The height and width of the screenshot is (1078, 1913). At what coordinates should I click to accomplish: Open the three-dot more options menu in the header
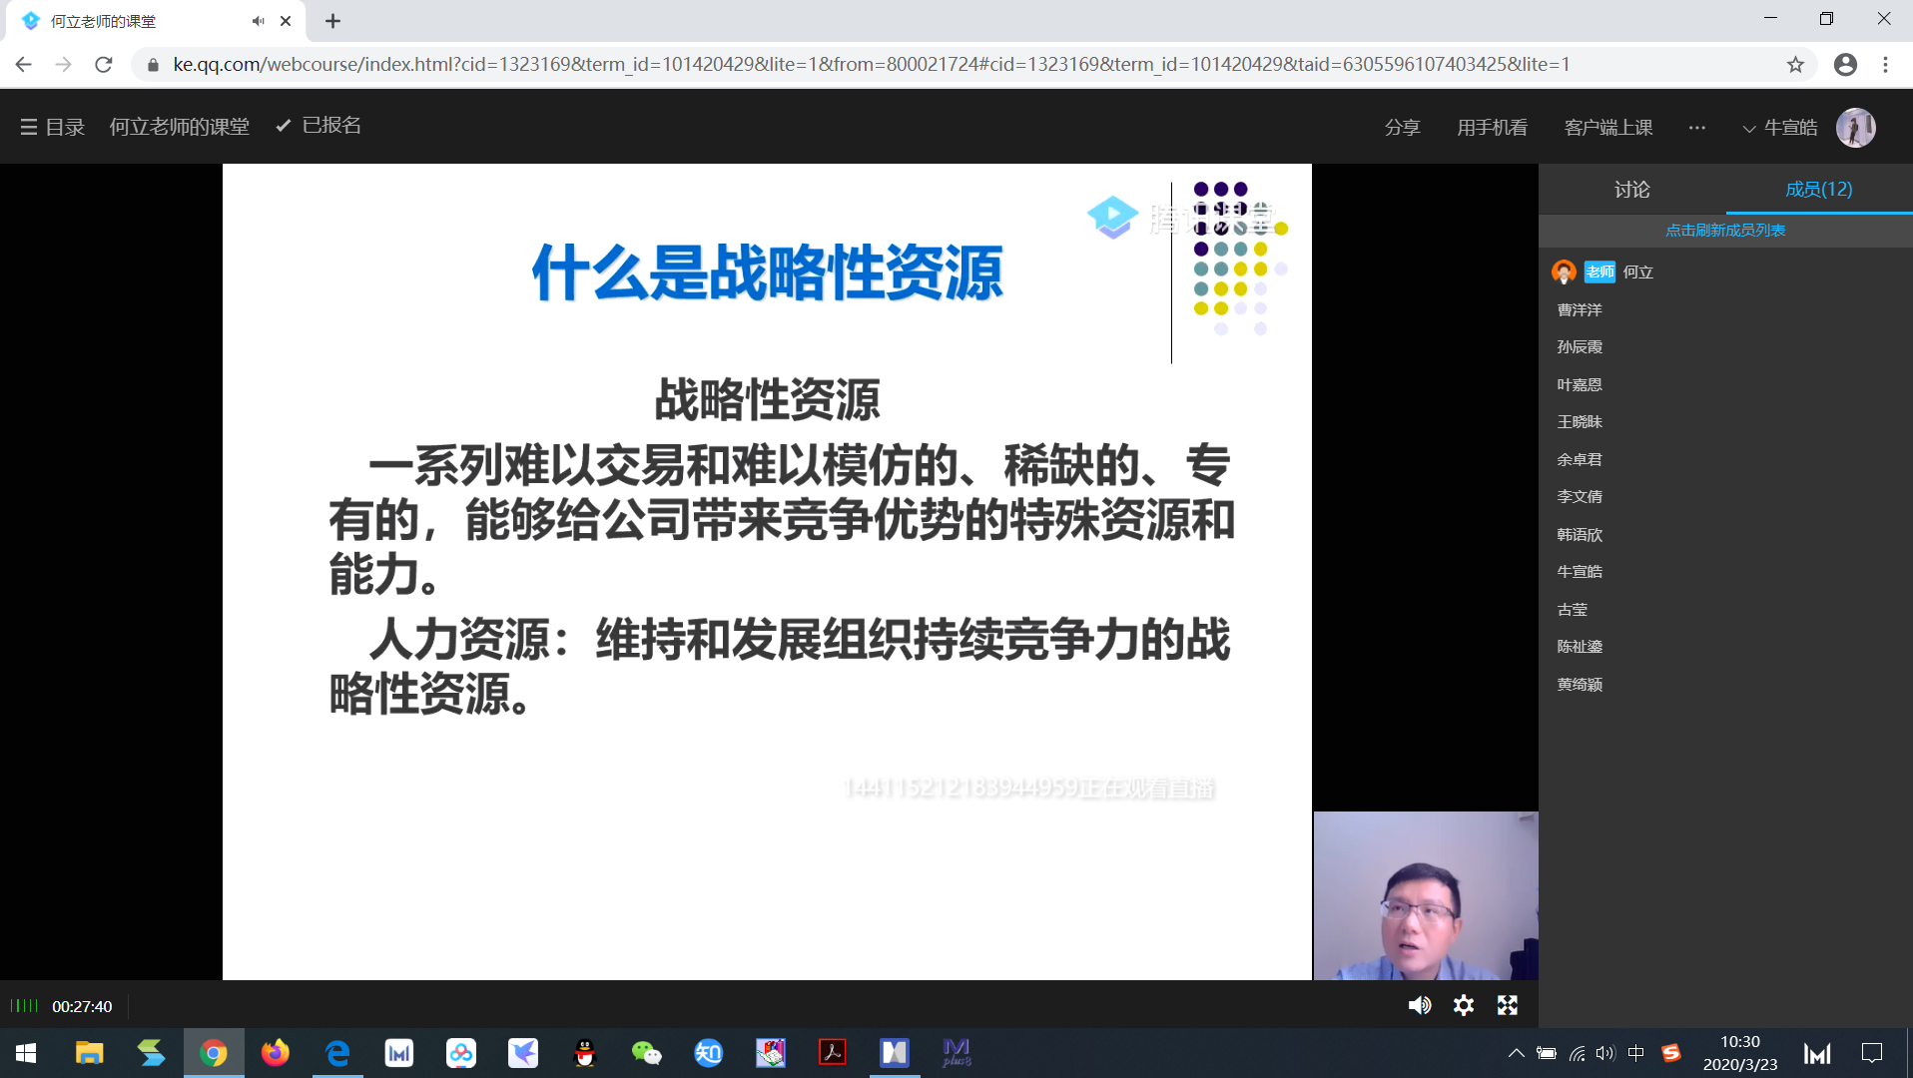click(x=1696, y=128)
